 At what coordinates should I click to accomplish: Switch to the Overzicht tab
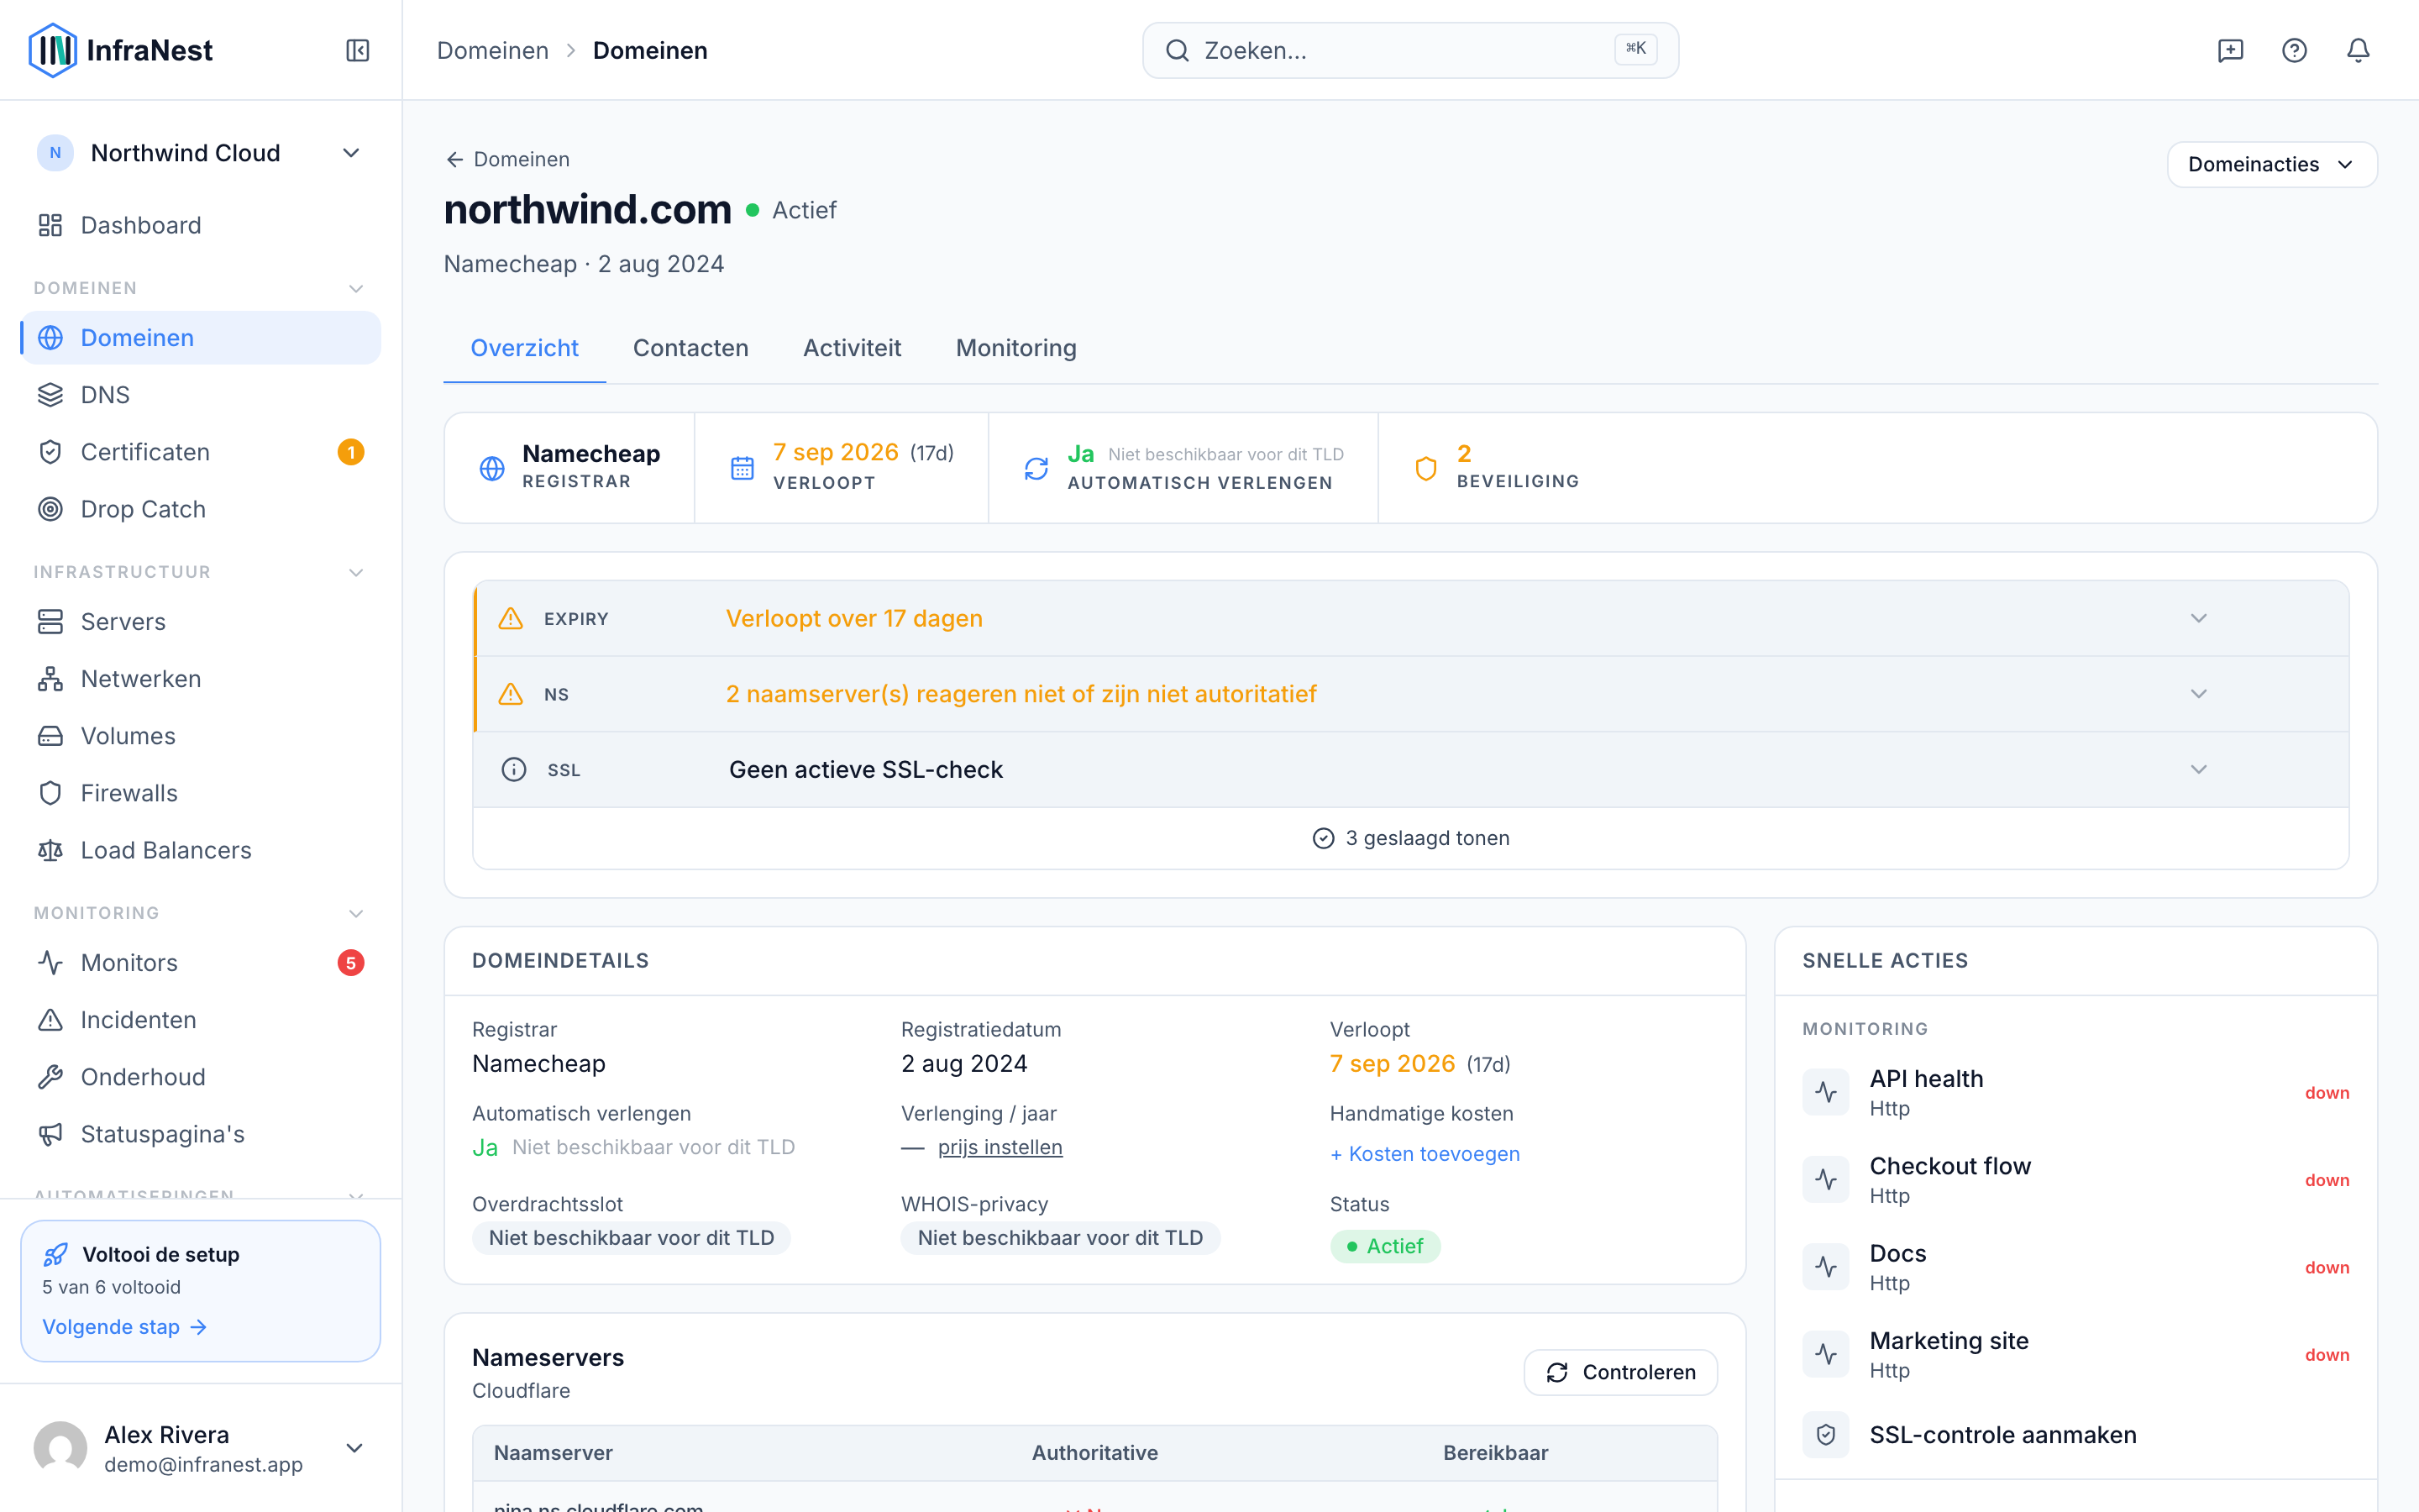click(525, 348)
